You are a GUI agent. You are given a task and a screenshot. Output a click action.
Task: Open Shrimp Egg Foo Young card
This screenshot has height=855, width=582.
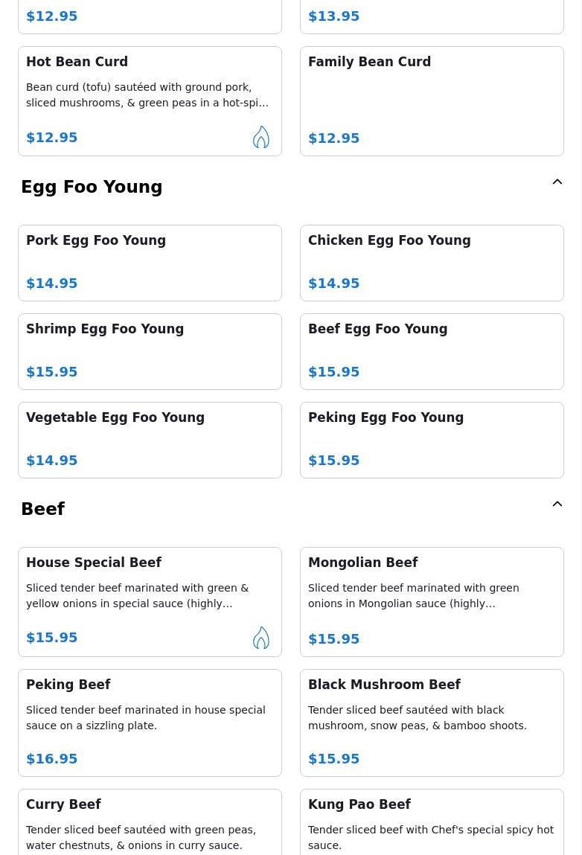click(150, 351)
